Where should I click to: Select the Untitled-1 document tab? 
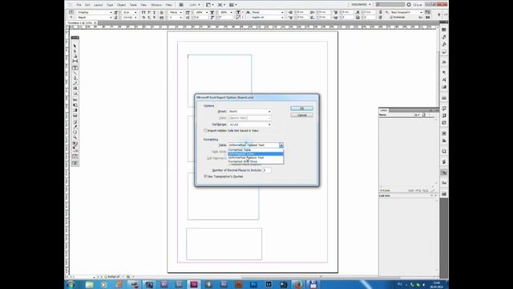tap(80, 23)
